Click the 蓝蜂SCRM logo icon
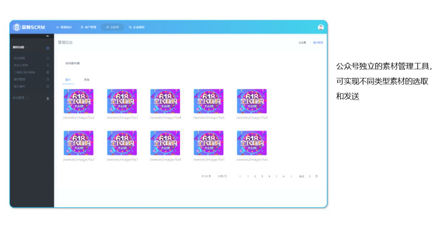Screen dimensions: 440x235 [x=17, y=27]
